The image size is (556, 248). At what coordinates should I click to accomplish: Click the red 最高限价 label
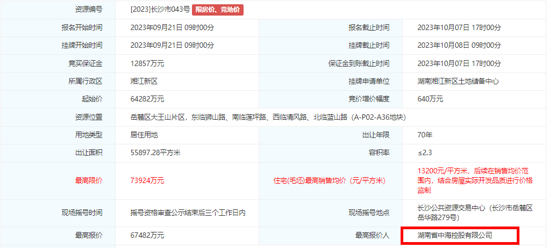88,181
